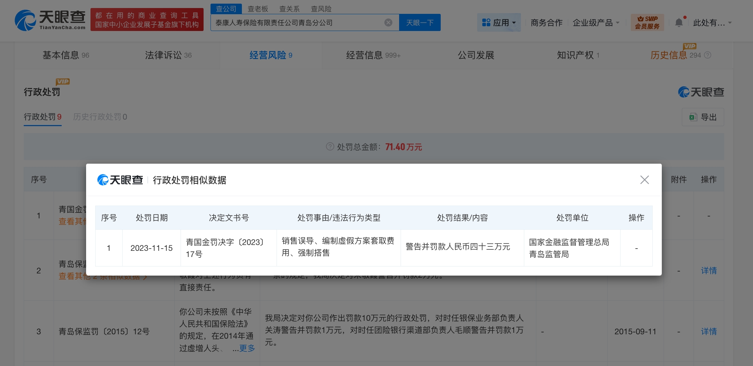This screenshot has height=366, width=753.
Task: Click penalty date 2023-11-15 in dialog
Action: (x=151, y=248)
